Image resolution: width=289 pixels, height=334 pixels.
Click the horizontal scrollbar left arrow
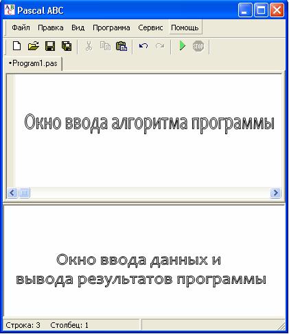click(x=12, y=192)
